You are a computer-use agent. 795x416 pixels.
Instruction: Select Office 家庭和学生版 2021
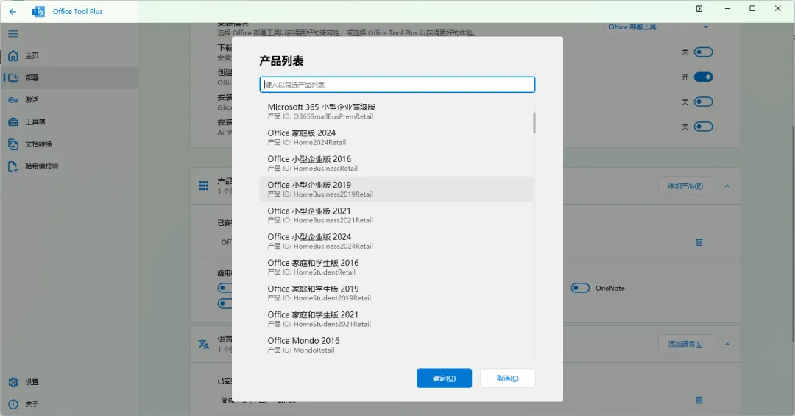tap(397, 319)
